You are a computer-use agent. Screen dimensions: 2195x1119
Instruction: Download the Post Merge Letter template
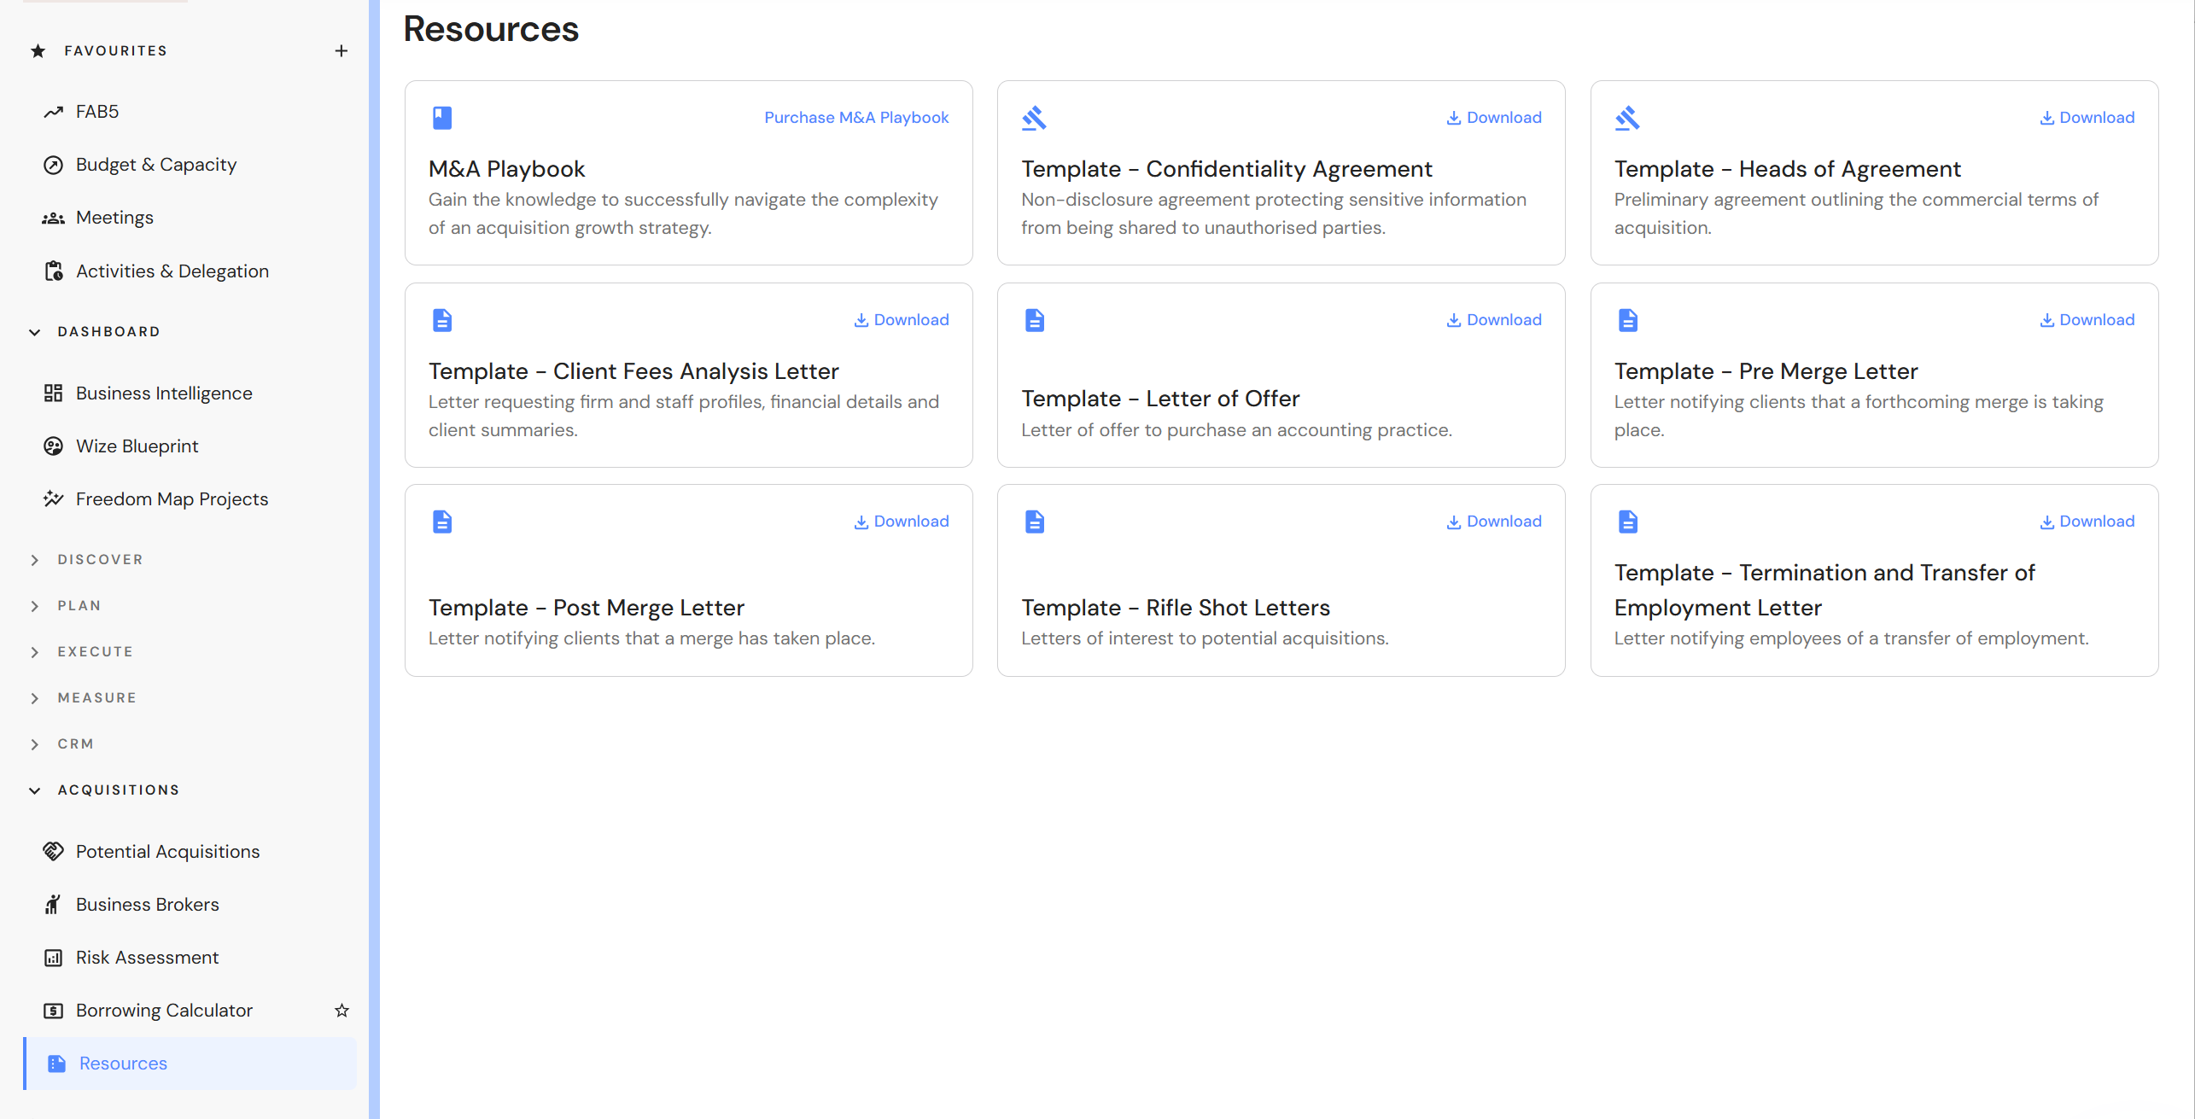(902, 522)
